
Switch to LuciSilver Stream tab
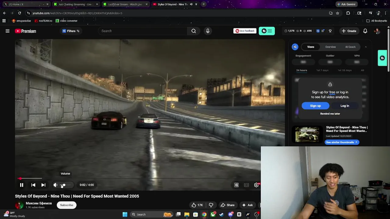(x=125, y=4)
